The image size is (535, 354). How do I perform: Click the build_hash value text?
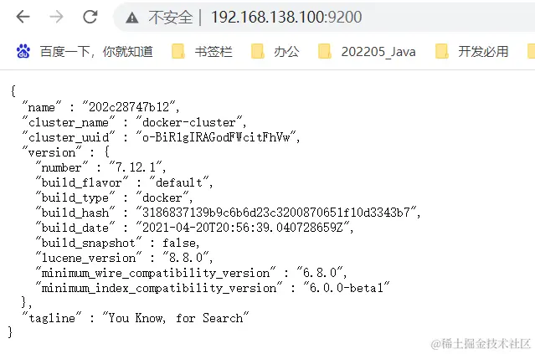click(x=275, y=212)
